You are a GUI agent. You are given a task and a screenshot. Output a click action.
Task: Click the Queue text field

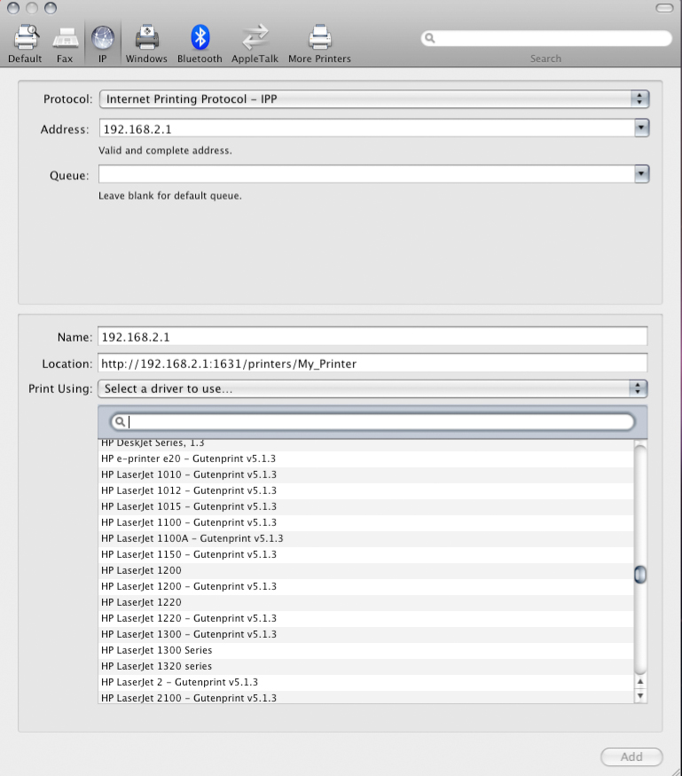coord(367,174)
